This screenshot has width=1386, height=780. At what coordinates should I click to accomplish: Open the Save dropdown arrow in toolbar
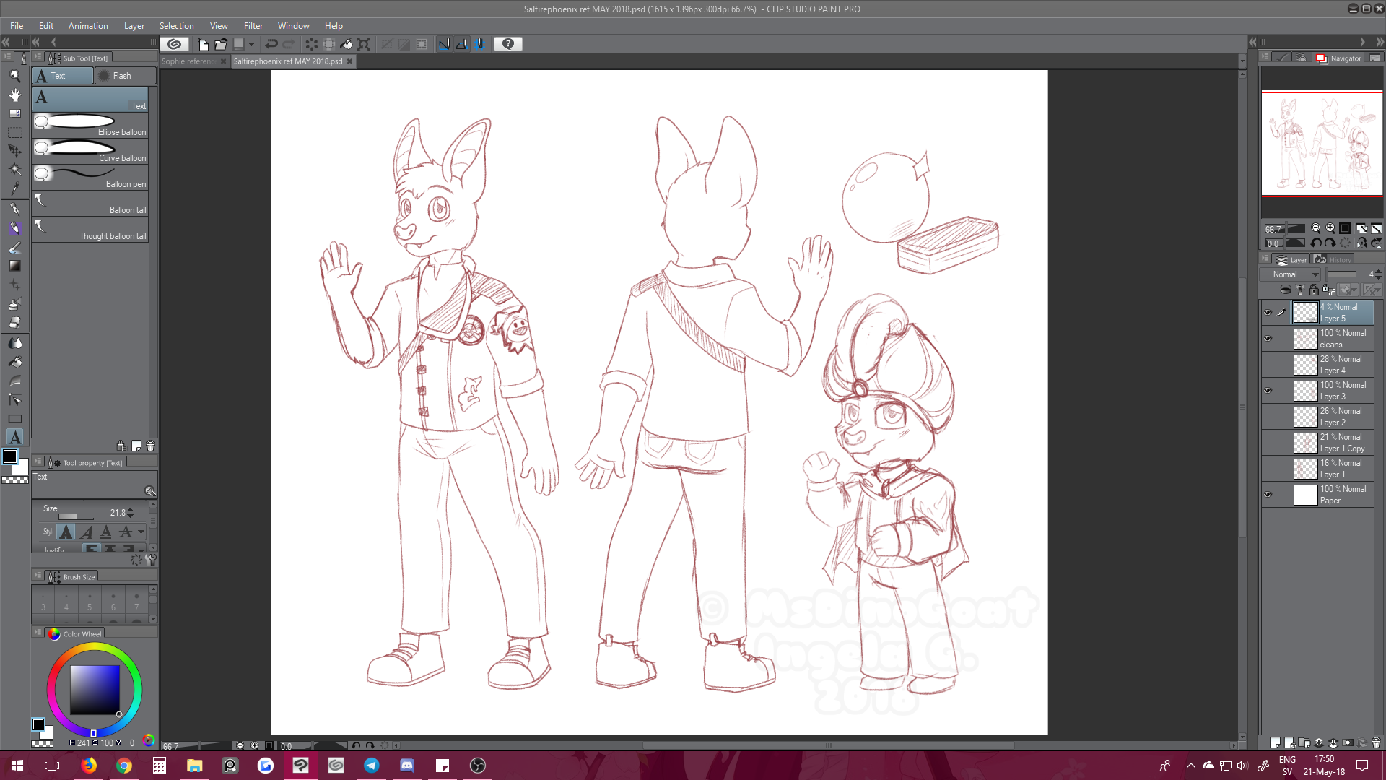click(x=252, y=44)
